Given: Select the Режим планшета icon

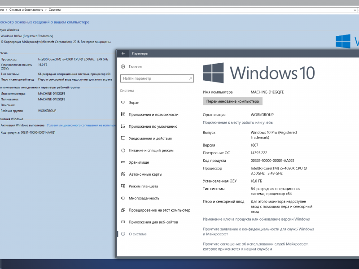Looking at the screenshot, I should [x=123, y=186].
